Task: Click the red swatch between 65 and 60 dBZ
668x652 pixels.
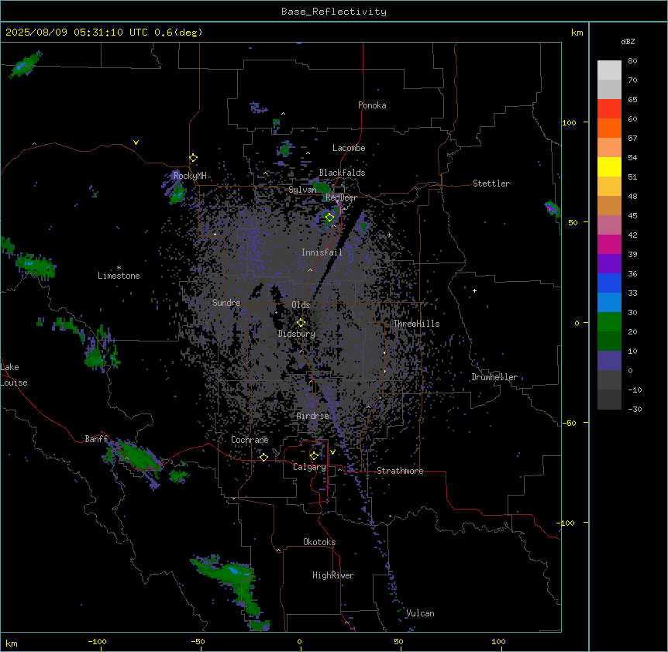Action: (609, 109)
